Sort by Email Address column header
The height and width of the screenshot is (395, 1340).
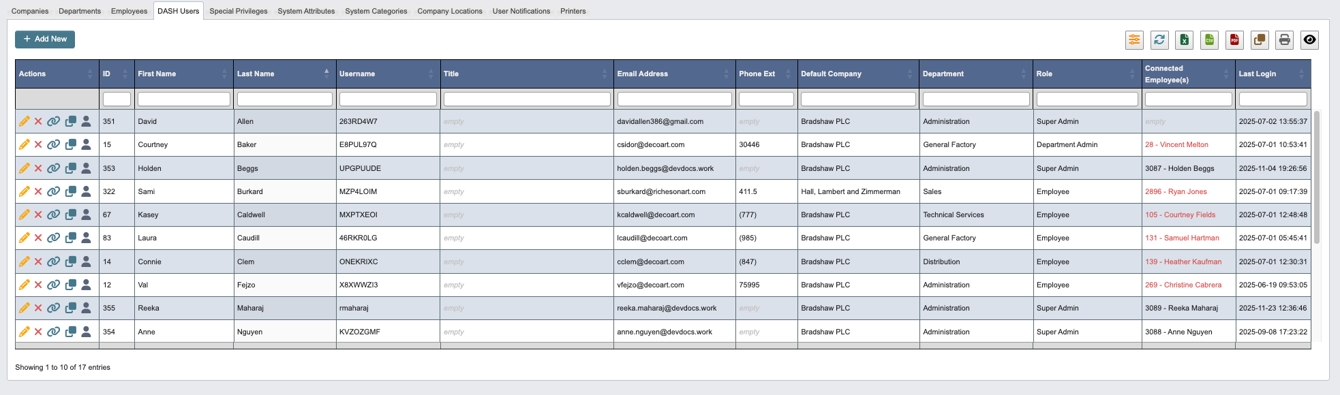point(674,74)
